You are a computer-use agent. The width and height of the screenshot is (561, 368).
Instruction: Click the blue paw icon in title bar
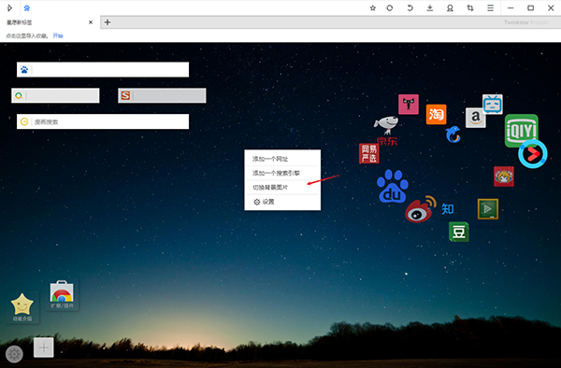click(27, 7)
